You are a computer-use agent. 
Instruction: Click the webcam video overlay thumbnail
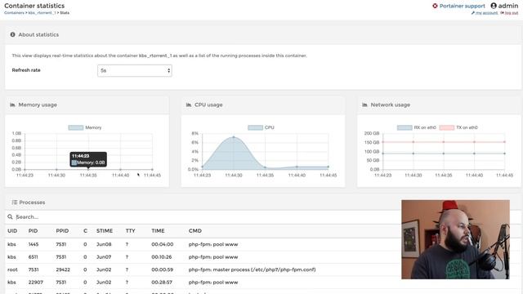coord(456,239)
